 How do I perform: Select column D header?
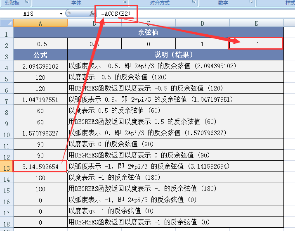pyautogui.click(x=203, y=24)
